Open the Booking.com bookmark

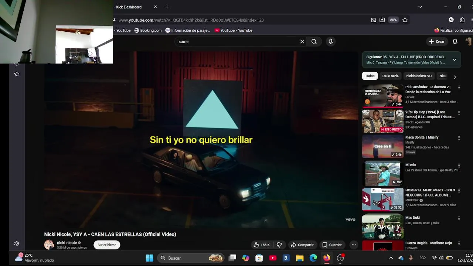tap(148, 30)
